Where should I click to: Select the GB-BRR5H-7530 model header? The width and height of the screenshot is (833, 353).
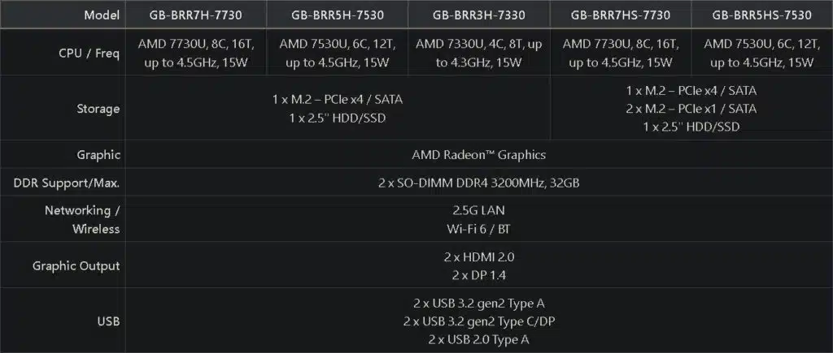click(338, 15)
